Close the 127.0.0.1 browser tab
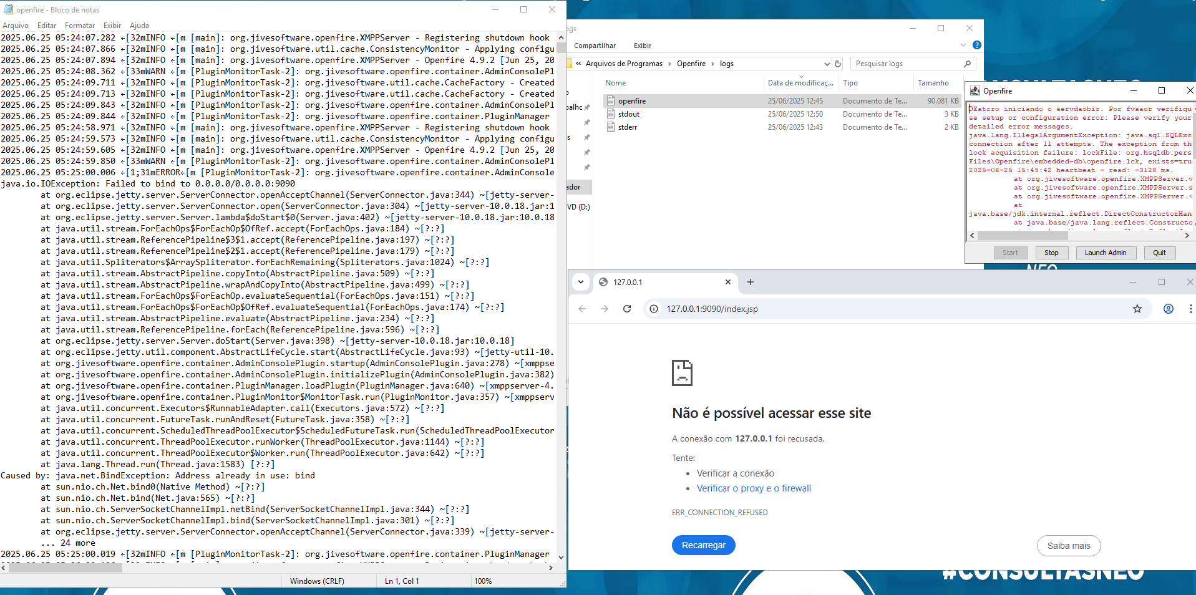1196x595 pixels. pyautogui.click(x=727, y=282)
